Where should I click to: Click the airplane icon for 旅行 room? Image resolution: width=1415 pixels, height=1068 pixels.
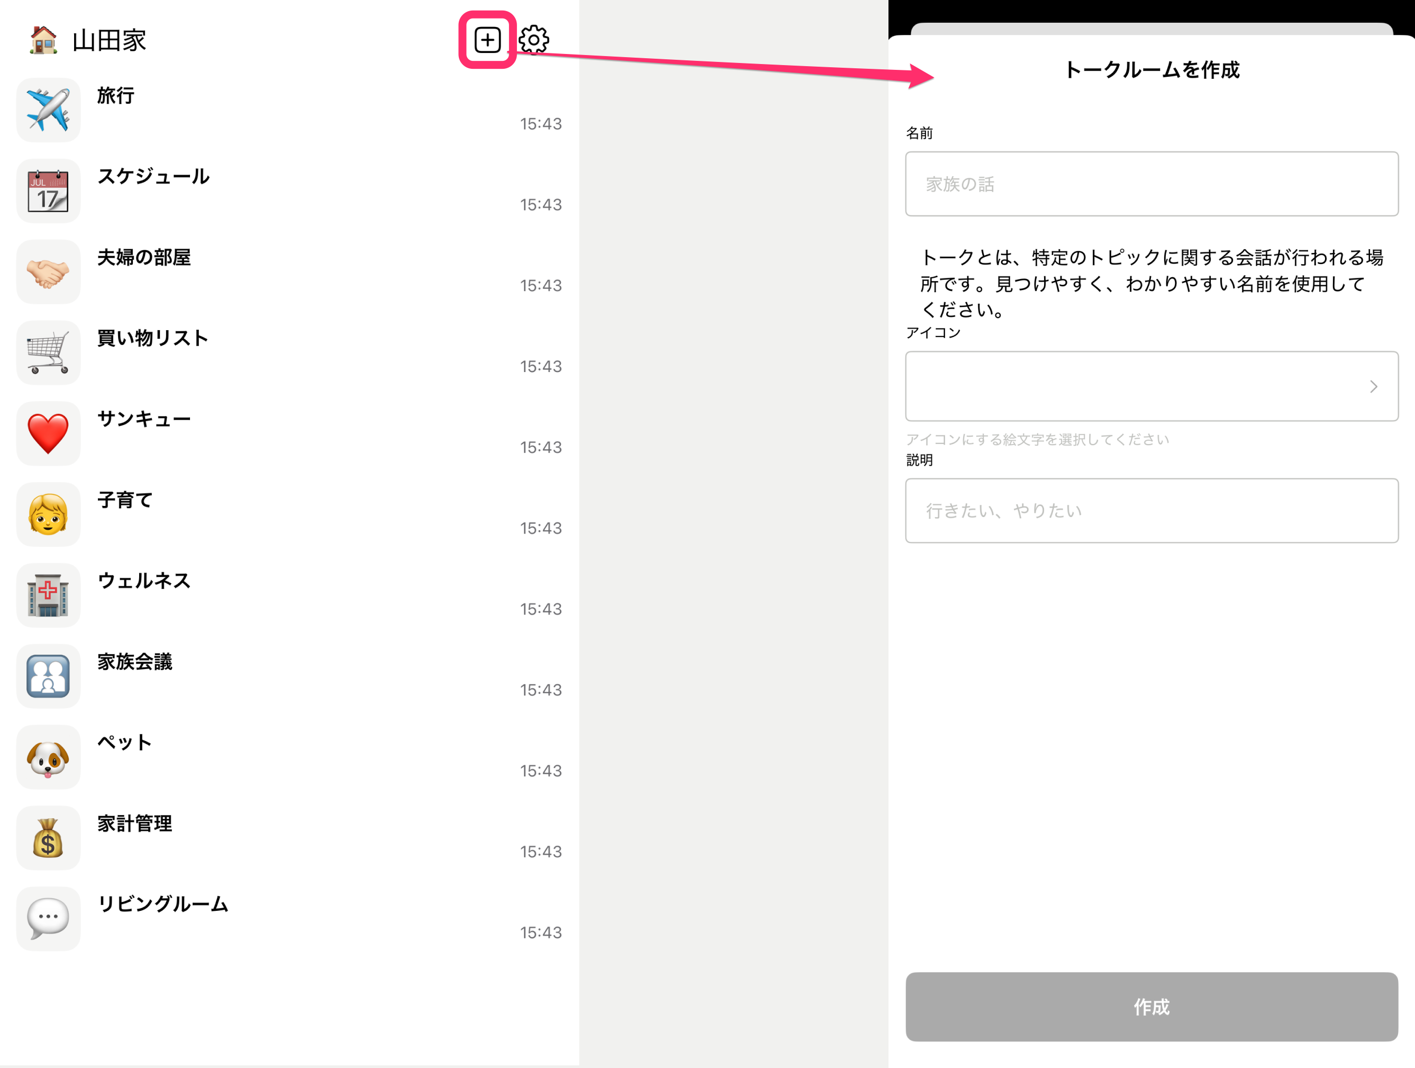(x=48, y=110)
